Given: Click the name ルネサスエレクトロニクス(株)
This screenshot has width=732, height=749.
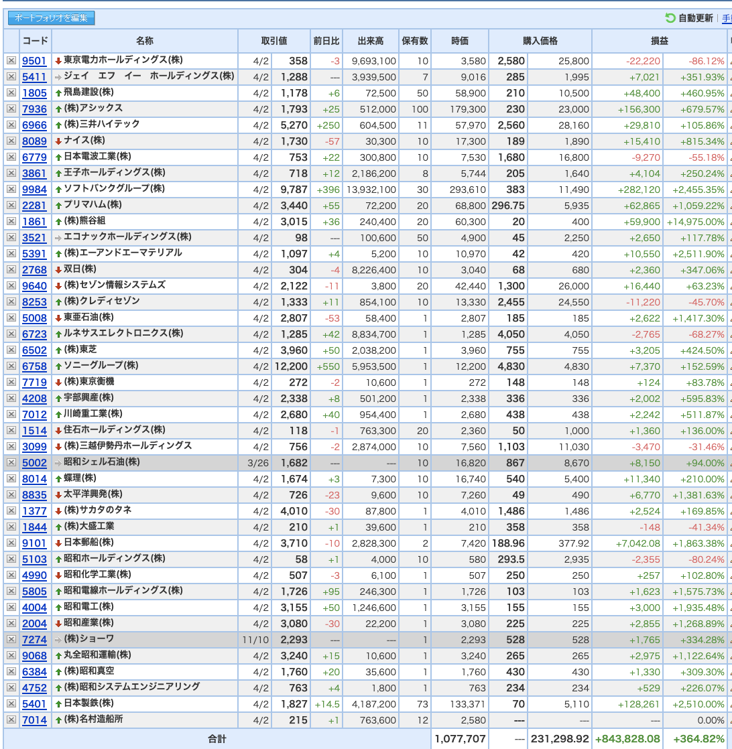Looking at the screenshot, I should click(123, 334).
